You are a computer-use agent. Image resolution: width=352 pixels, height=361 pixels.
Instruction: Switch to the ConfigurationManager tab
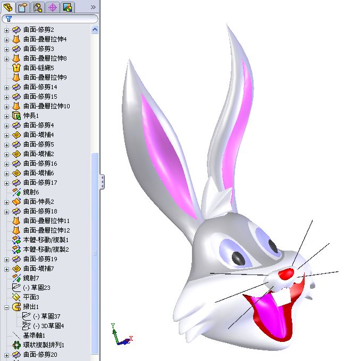click(x=38, y=7)
